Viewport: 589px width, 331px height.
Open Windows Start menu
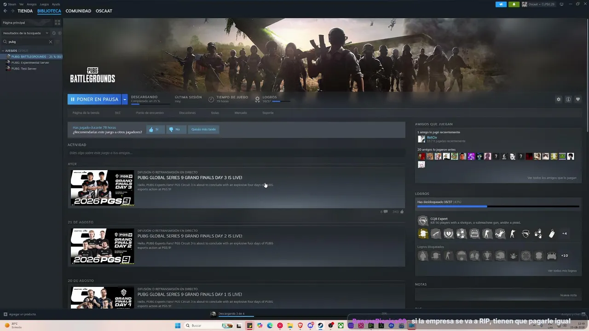click(x=178, y=325)
